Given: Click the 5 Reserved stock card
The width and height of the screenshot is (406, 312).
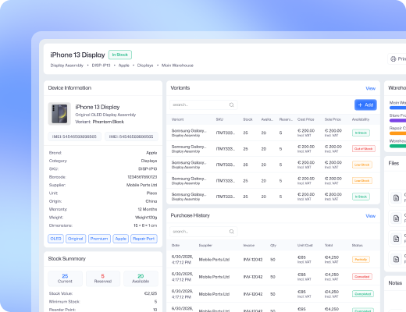Looking at the screenshot, I should tap(103, 278).
